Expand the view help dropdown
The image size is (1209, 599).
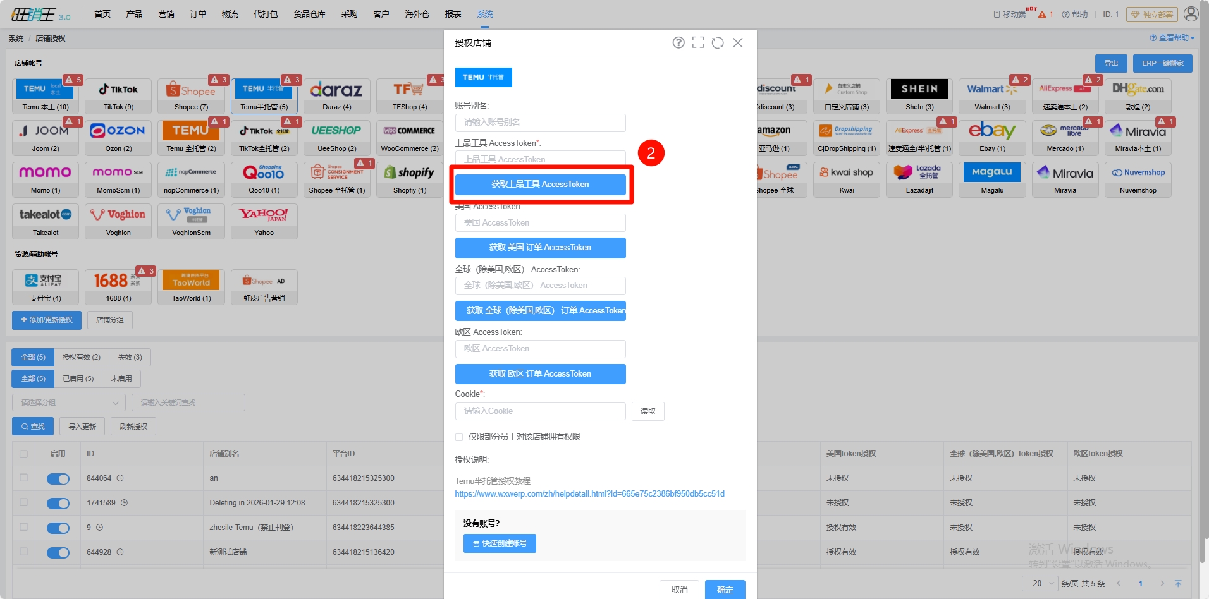[x=1172, y=38]
